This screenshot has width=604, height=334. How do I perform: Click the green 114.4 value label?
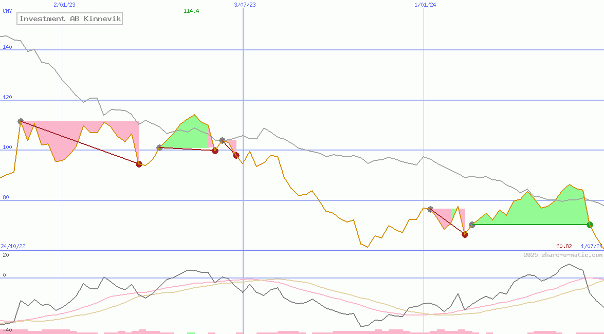tap(191, 11)
